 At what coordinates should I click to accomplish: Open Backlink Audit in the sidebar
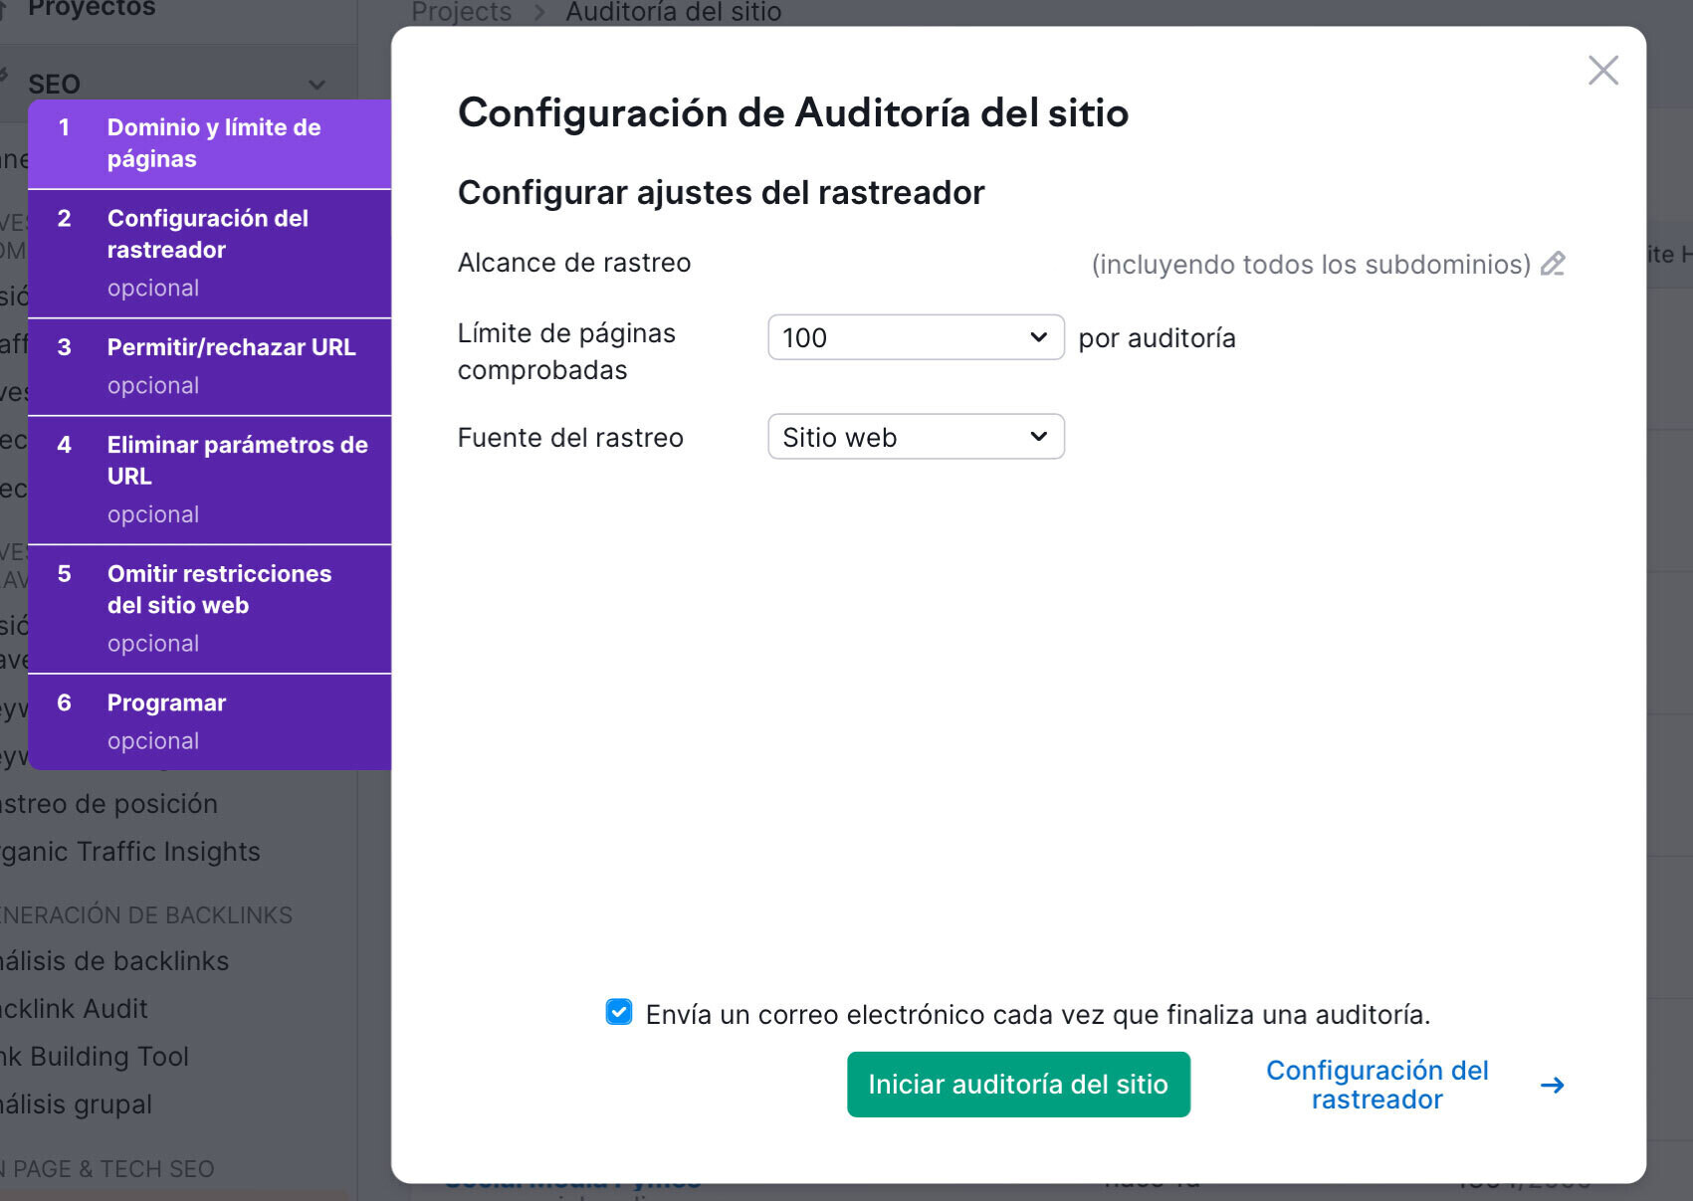point(73,1008)
